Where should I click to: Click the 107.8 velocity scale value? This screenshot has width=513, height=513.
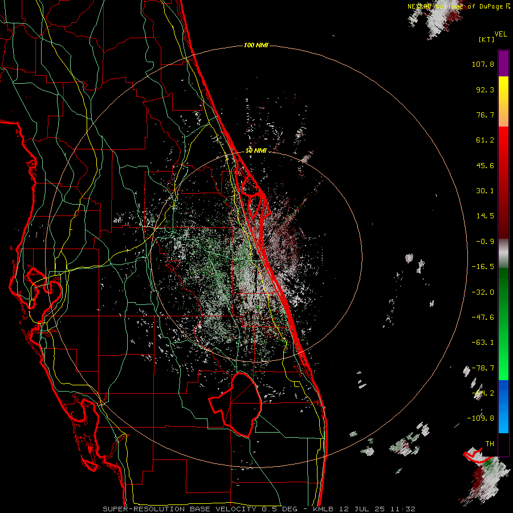coord(483,64)
